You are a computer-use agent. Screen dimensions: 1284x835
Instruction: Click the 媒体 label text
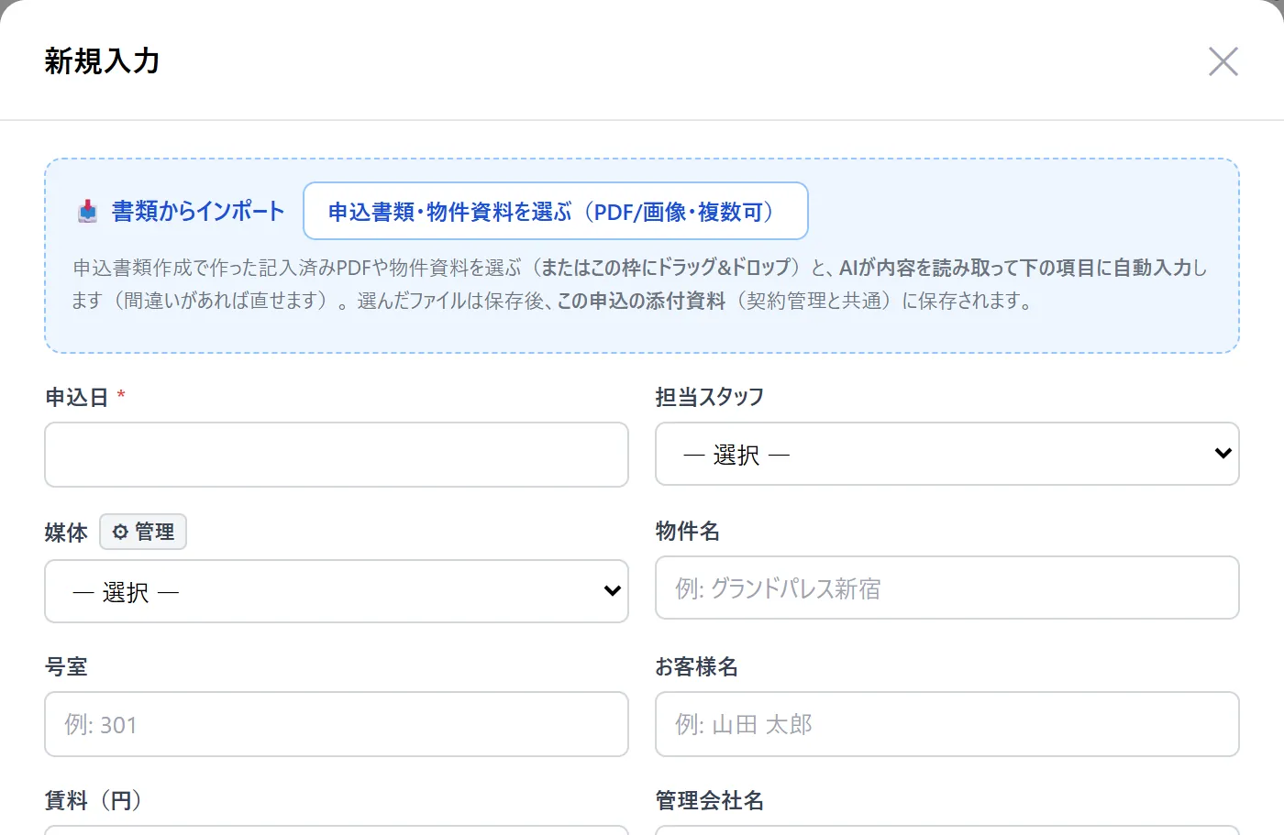tap(66, 533)
